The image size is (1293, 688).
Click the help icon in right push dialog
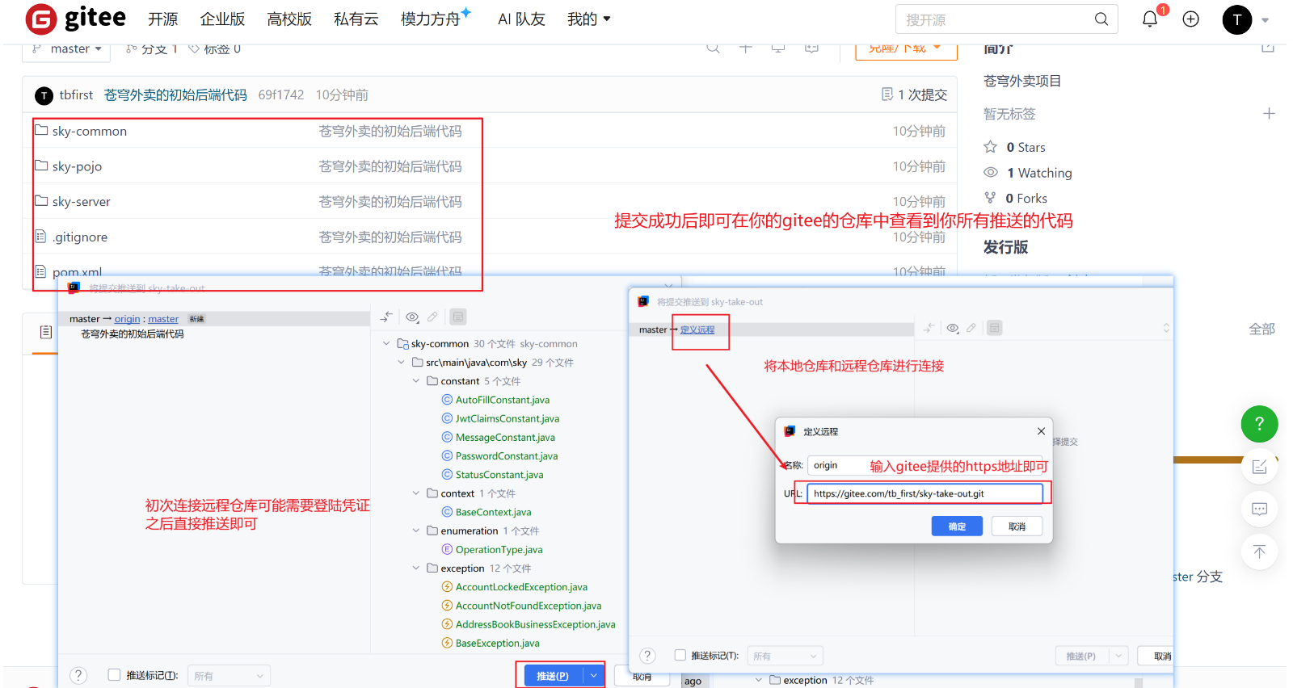pos(647,656)
